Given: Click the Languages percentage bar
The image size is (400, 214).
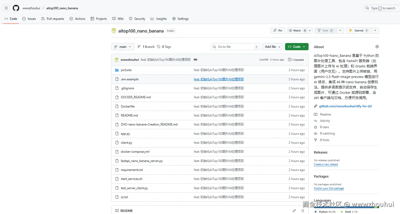Looking at the screenshot, I should pos(346,207).
